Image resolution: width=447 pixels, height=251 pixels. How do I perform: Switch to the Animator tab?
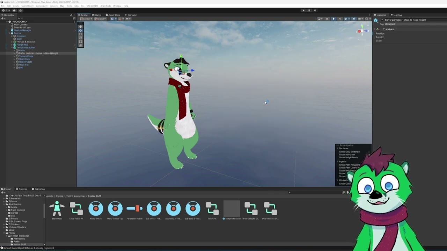point(131,15)
